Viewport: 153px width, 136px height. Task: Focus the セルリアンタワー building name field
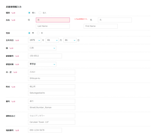(51, 116)
